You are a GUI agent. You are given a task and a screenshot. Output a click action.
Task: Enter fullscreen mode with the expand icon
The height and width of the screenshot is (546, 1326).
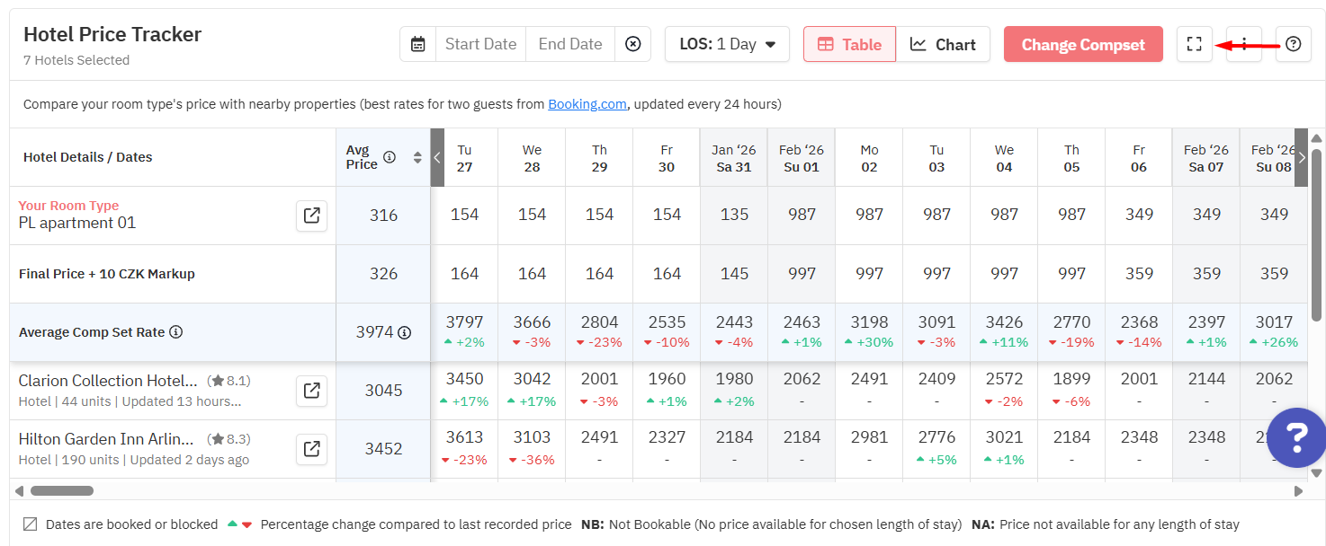click(x=1194, y=44)
